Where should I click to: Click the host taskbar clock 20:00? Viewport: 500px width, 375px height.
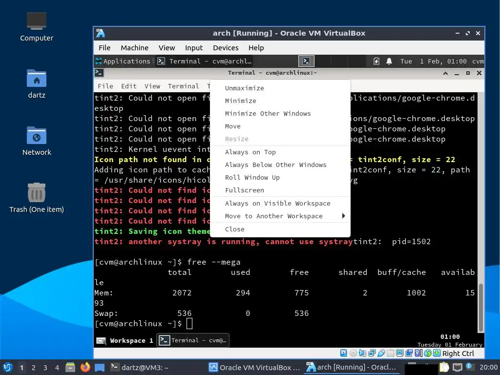(488, 367)
